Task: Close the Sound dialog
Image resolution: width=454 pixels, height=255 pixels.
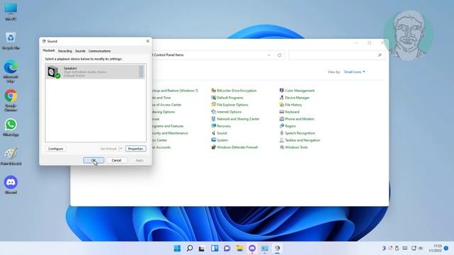Action: click(x=148, y=41)
